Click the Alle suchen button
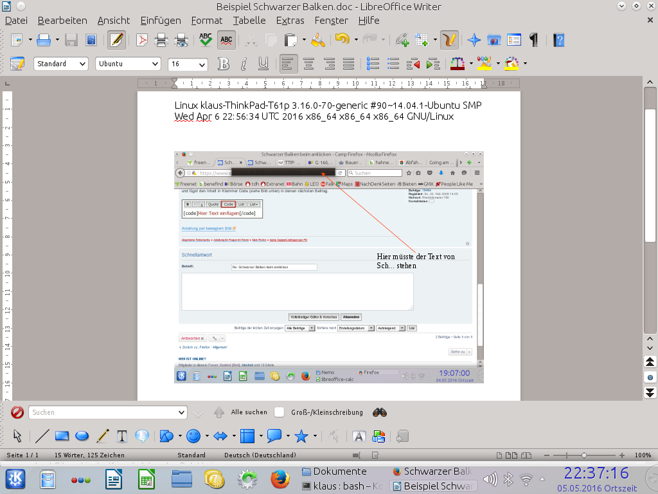The image size is (658, 494). (249, 412)
